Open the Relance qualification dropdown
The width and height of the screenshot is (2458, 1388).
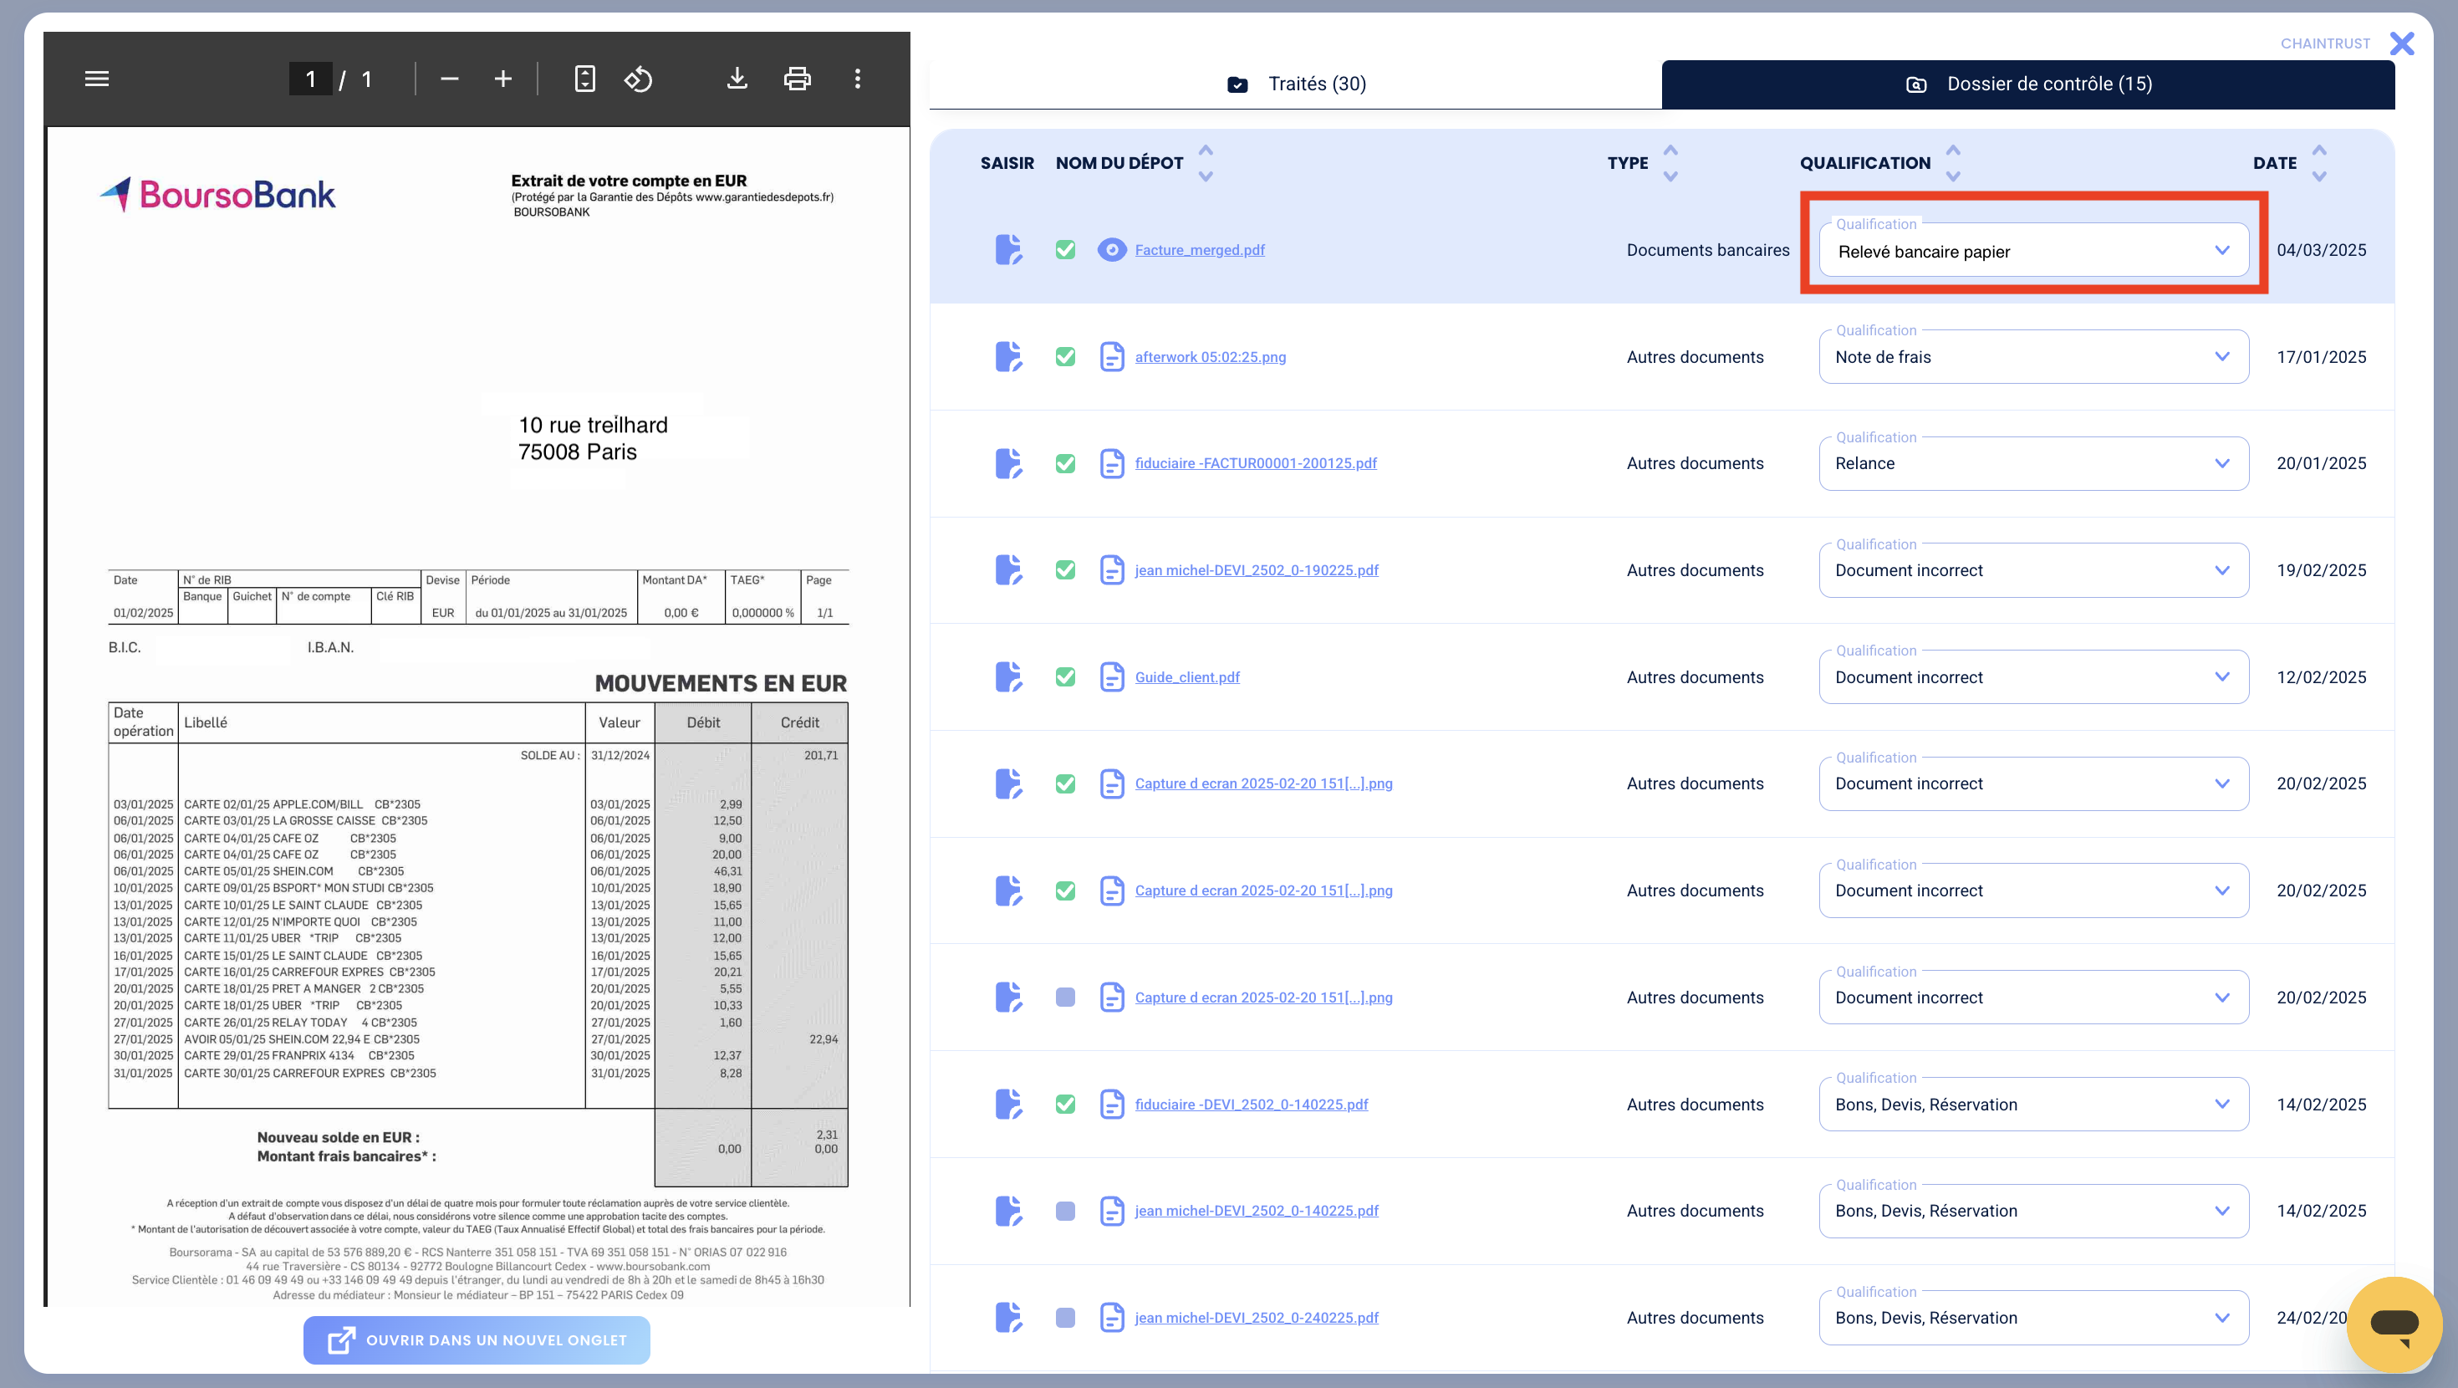(x=2033, y=464)
